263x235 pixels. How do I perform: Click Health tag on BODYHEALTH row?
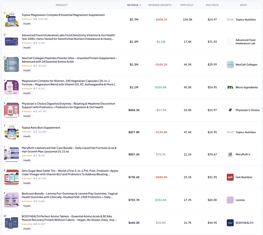tap(27, 229)
